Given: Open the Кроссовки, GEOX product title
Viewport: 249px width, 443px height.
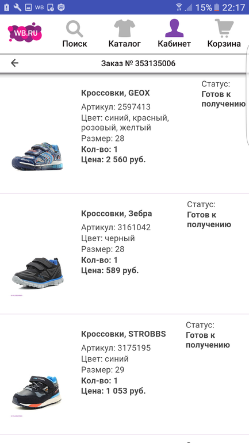Looking at the screenshot, I should (x=116, y=93).
